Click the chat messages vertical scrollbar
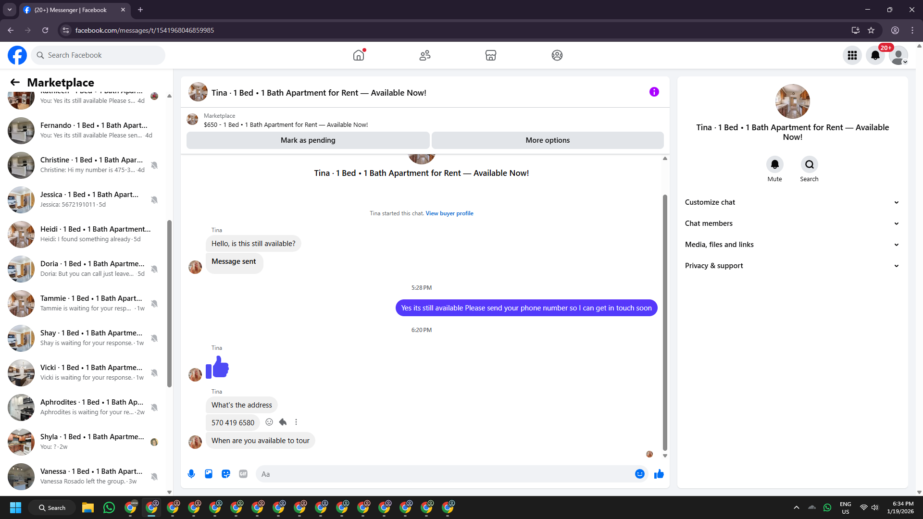 [665, 322]
